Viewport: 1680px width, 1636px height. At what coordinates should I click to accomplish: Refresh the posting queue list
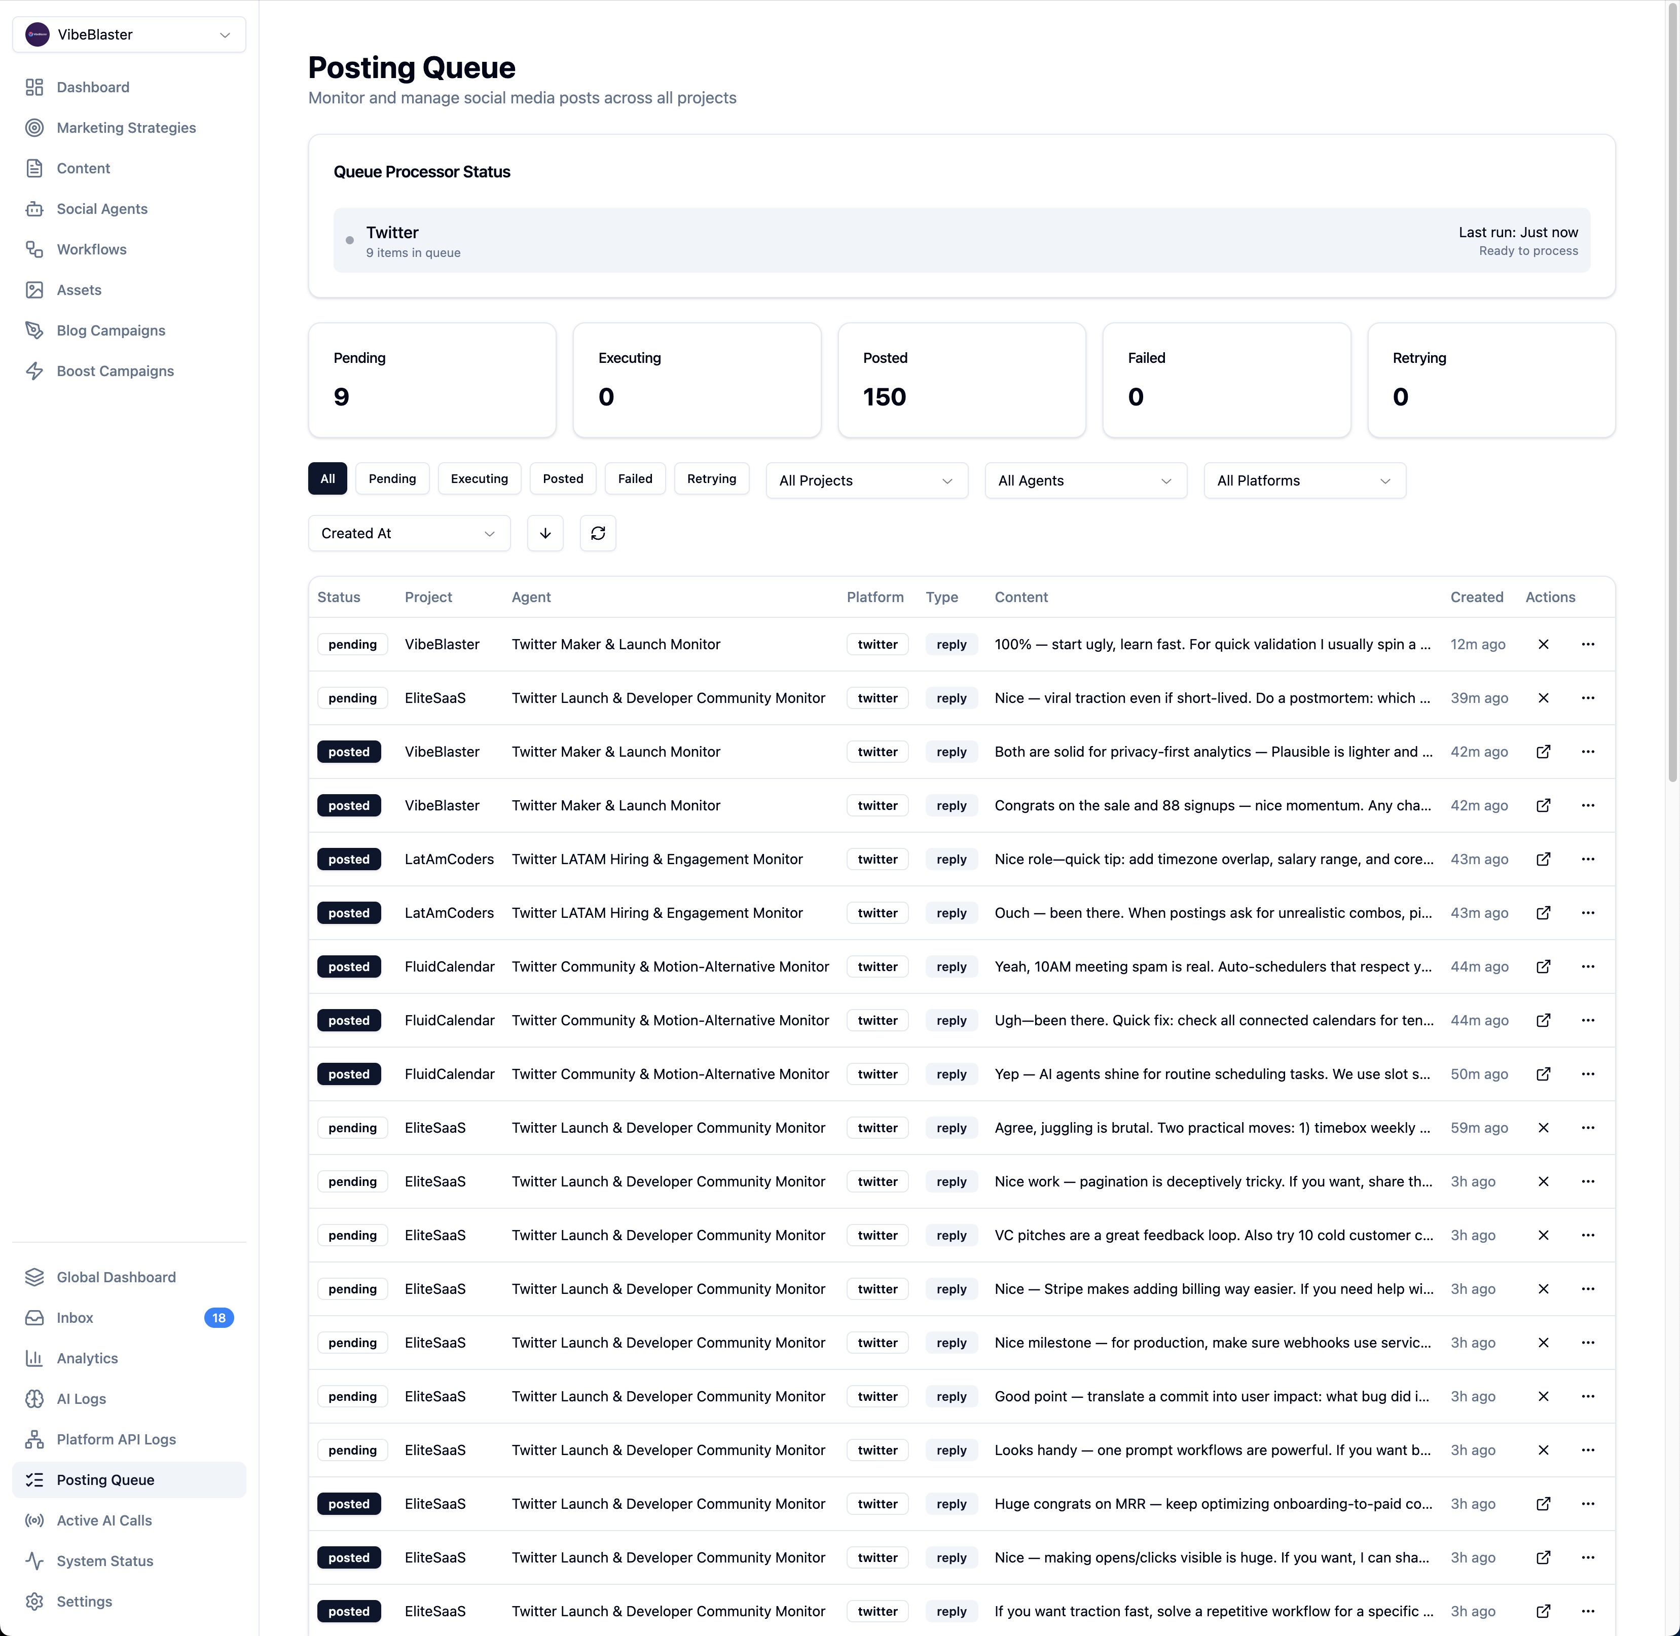pos(597,533)
